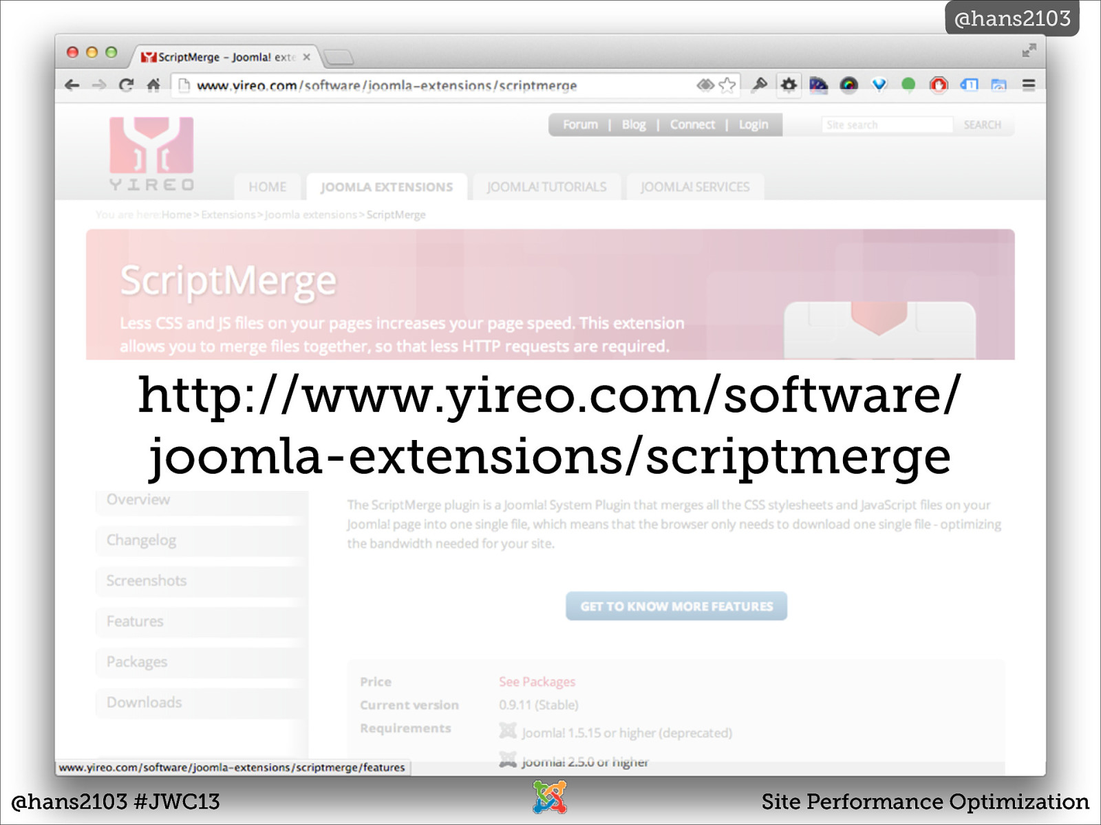
Task: Click the wrench-style extension icon in toolbar
Action: click(x=759, y=85)
